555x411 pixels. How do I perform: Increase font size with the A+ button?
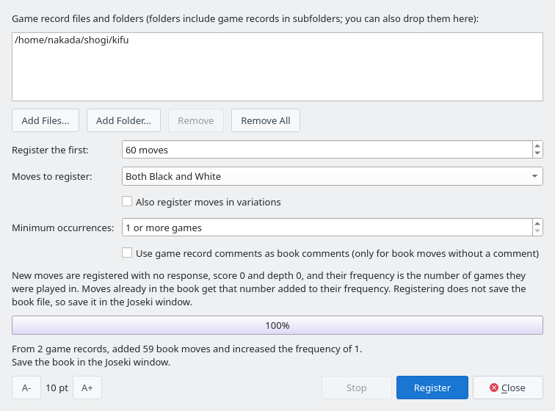(x=87, y=388)
